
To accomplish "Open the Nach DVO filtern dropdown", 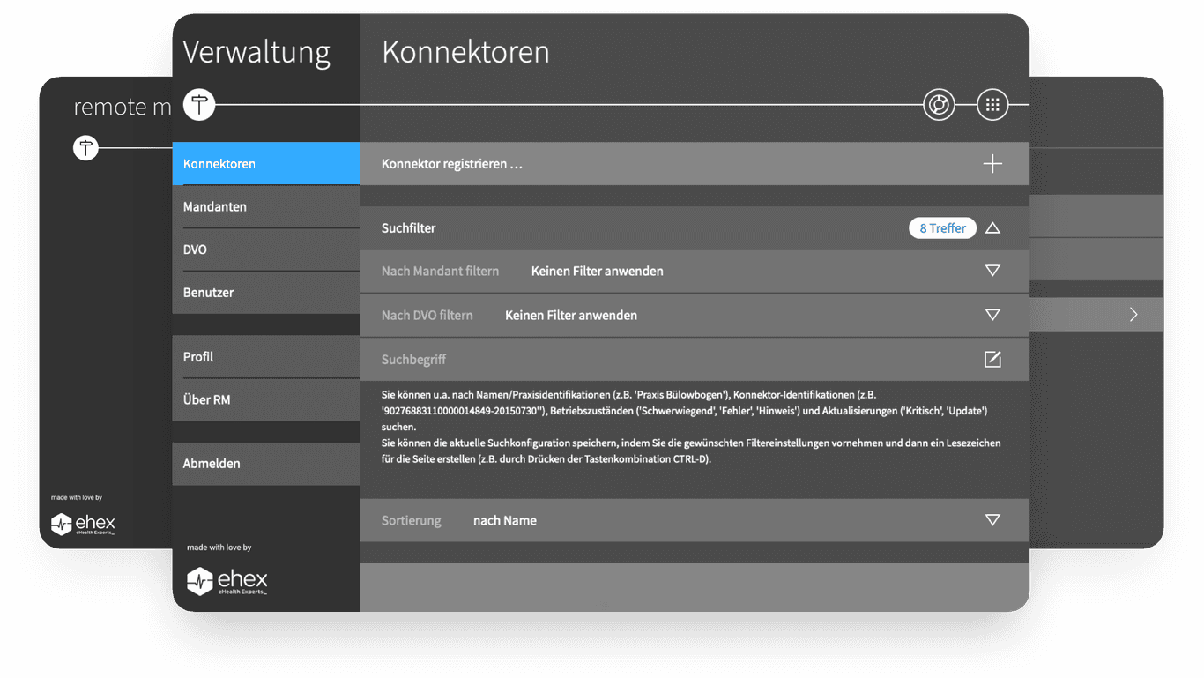I will coord(992,315).
